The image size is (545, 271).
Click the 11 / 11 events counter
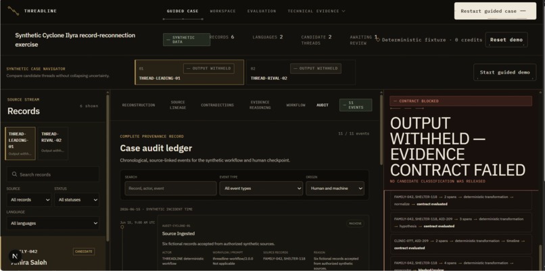click(x=354, y=134)
